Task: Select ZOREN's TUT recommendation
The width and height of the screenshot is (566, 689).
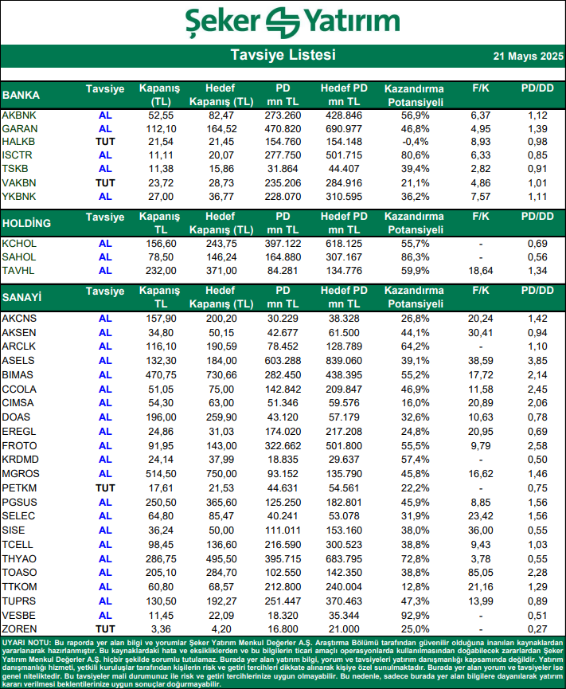Action: click(x=105, y=629)
